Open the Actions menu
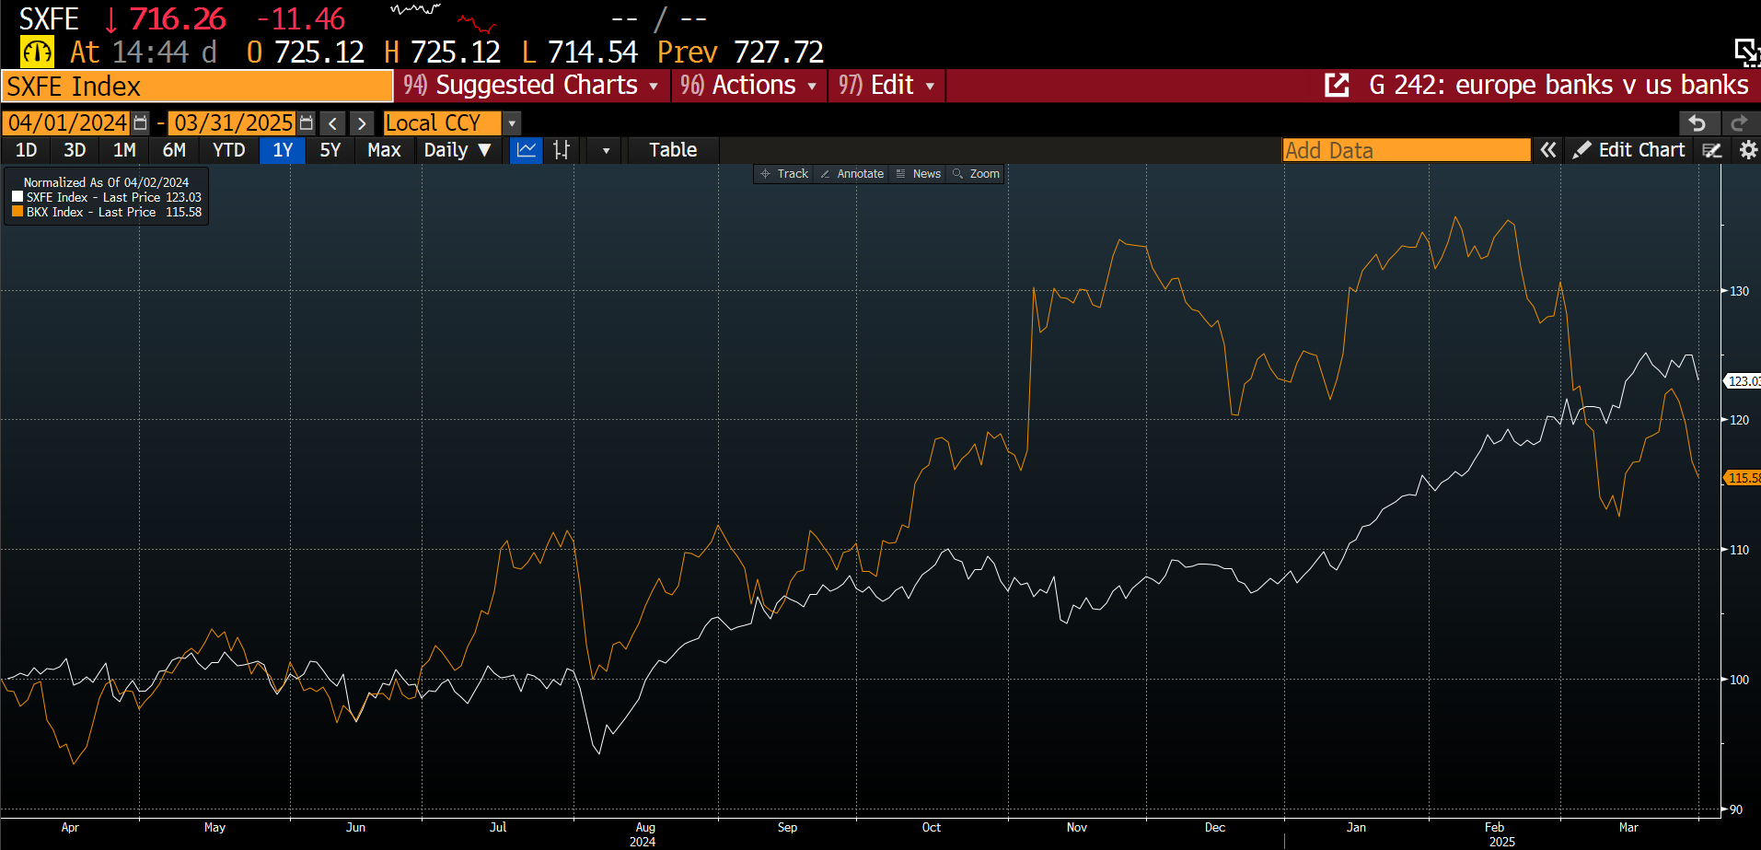The image size is (1761, 850). click(x=749, y=86)
